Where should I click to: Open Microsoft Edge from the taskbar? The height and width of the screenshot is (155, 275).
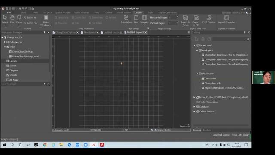70,145
